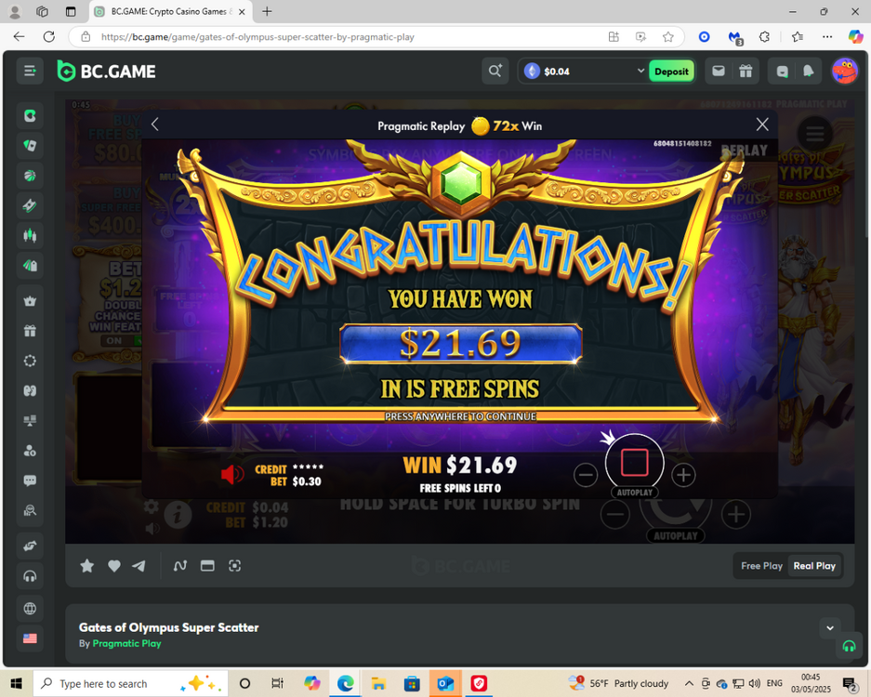The image size is (871, 697).
Task: Expand the wallet balance currency dropdown
Action: pyautogui.click(x=640, y=72)
